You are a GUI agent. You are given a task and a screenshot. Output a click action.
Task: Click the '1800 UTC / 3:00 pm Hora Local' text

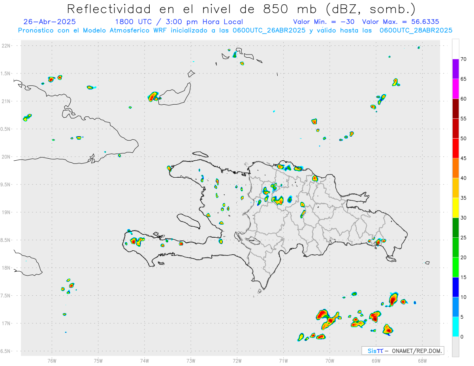[x=179, y=22]
